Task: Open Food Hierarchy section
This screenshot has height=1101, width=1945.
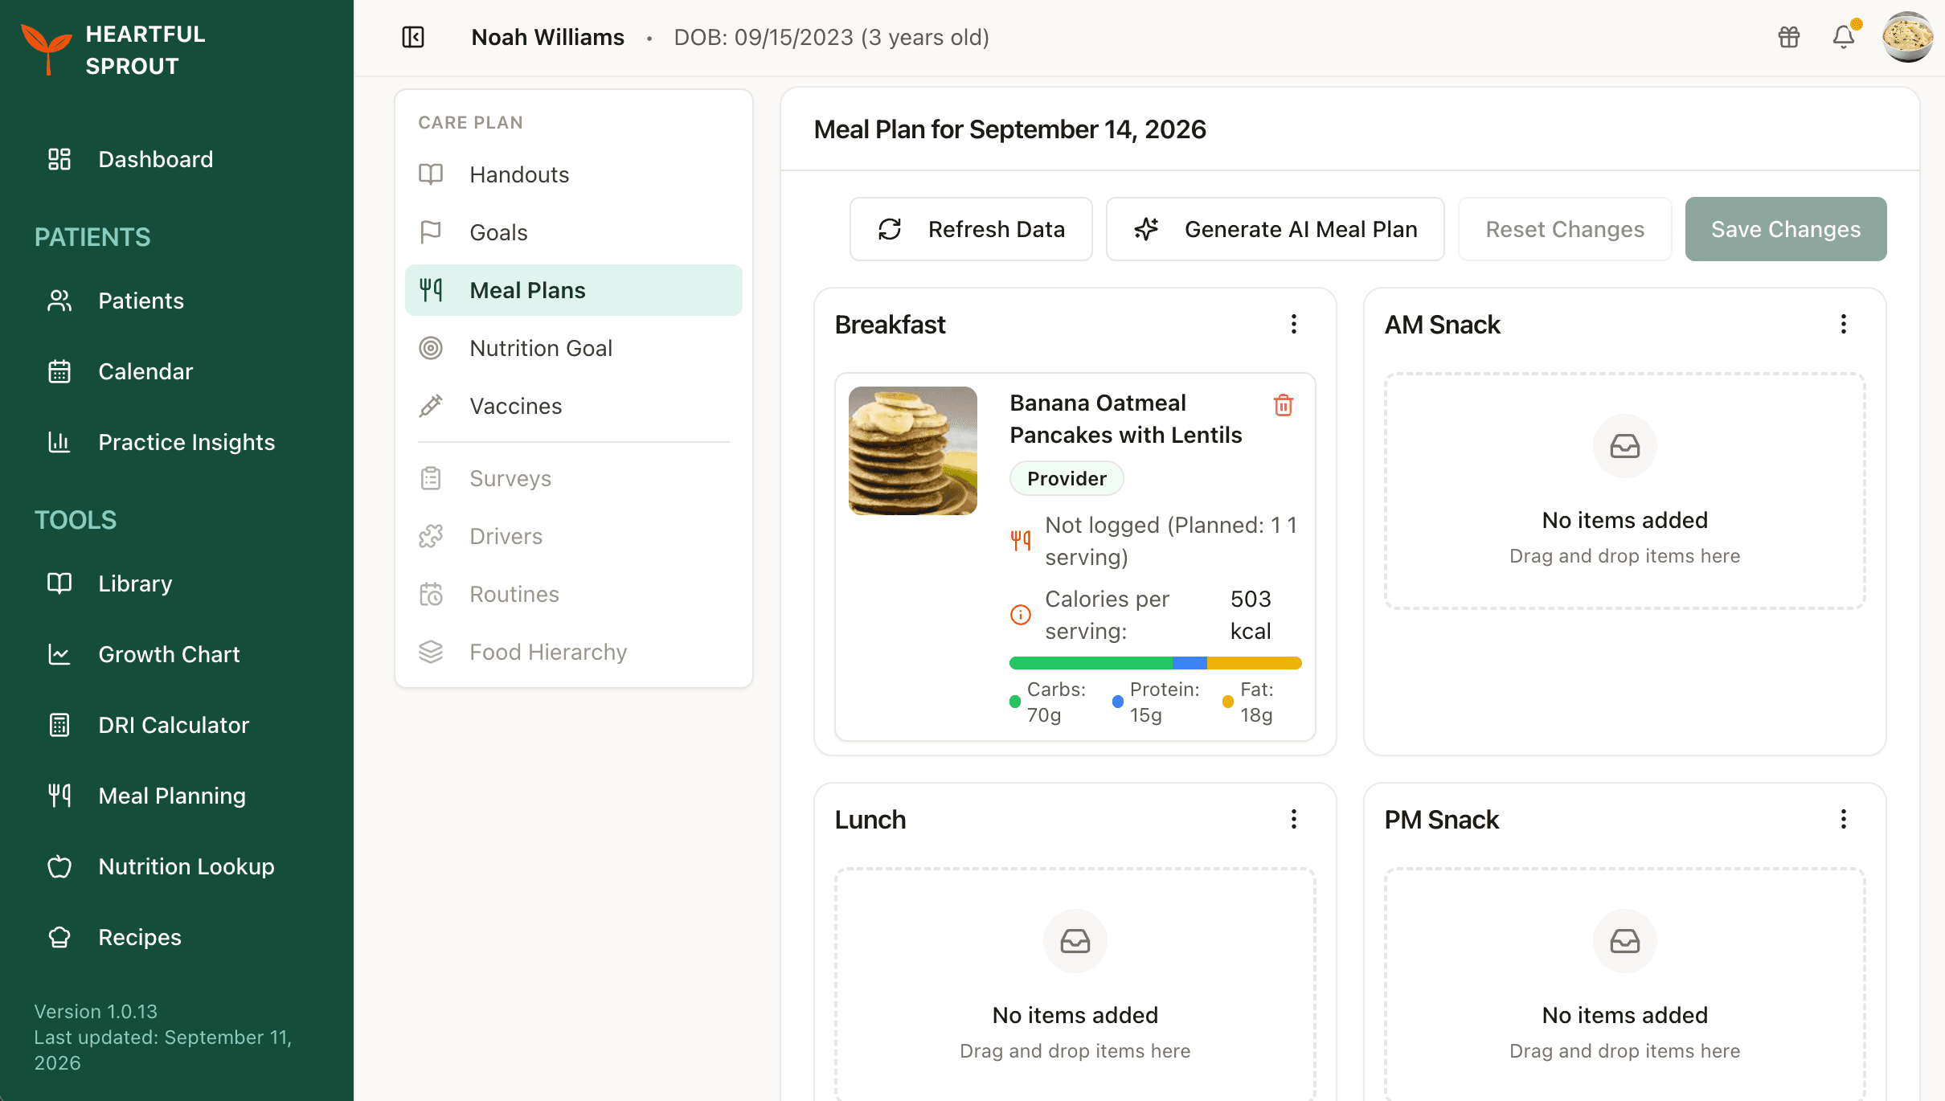Action: coord(574,652)
